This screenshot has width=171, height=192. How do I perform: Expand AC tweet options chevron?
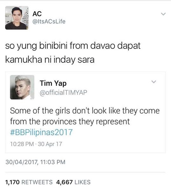click(x=163, y=14)
